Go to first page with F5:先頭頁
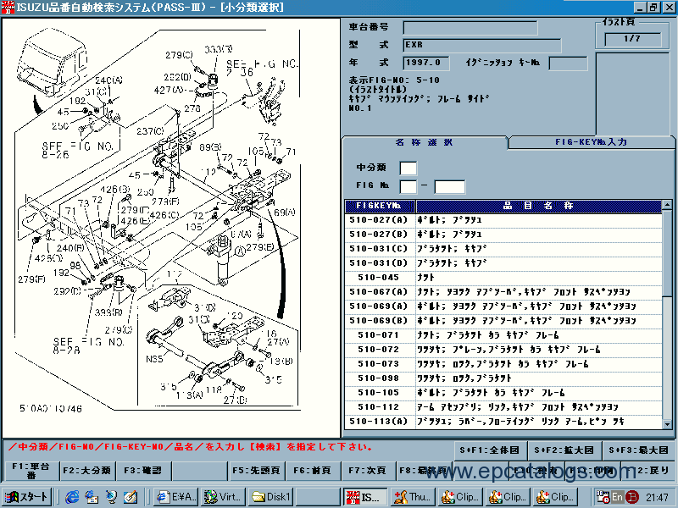Viewport: 678px width, 508px height. [x=256, y=471]
